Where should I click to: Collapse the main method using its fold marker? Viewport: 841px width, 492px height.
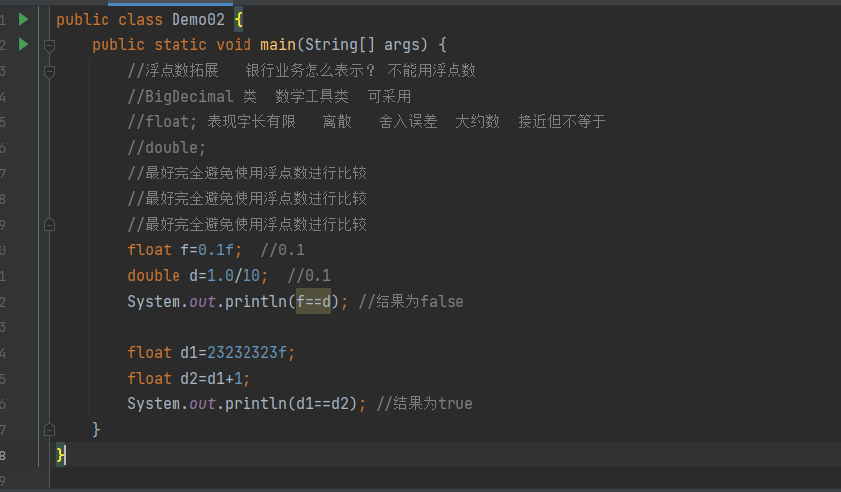click(x=49, y=44)
